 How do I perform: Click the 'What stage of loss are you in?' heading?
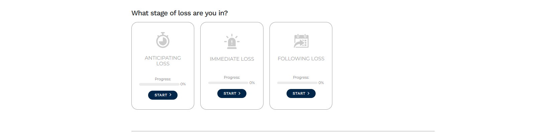click(180, 13)
